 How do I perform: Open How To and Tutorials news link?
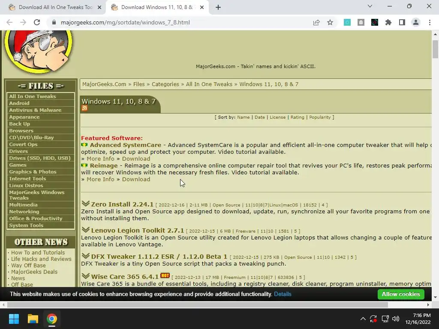(38, 252)
